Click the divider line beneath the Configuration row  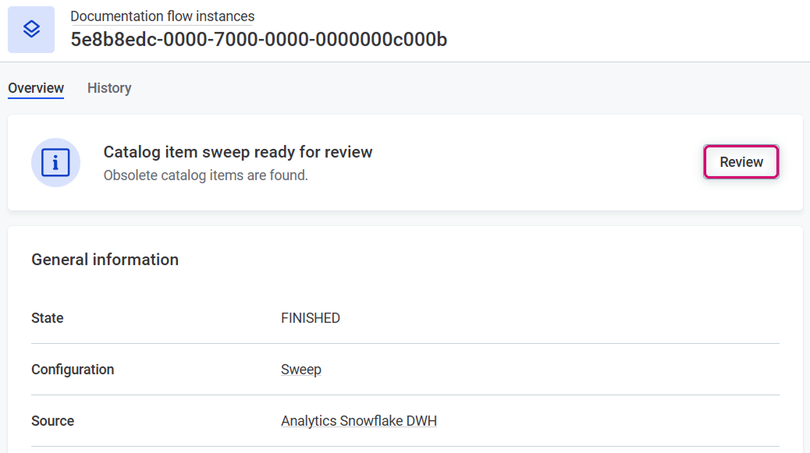[x=405, y=395]
